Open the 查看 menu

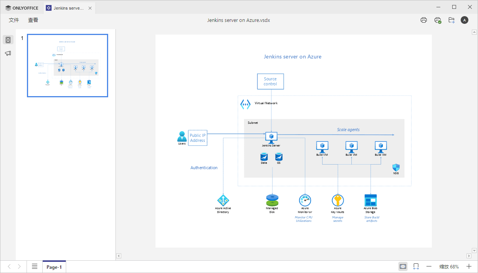click(33, 20)
